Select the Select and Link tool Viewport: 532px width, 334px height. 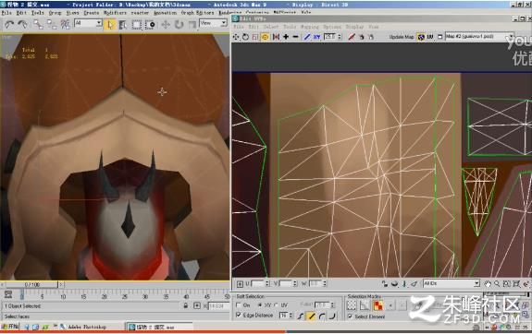pyautogui.click(x=38, y=24)
